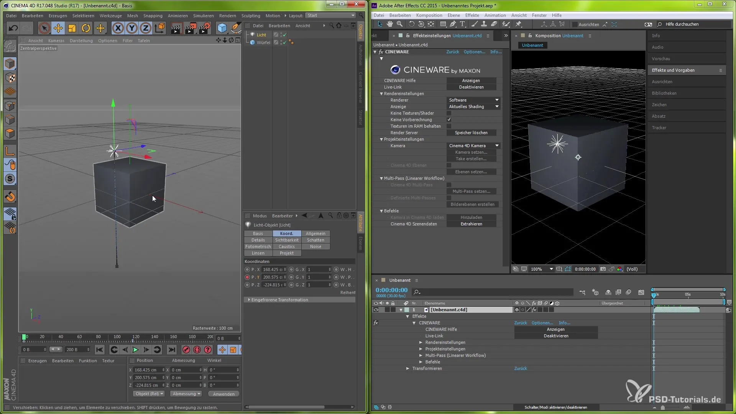Expand Eingefrorene Transformation section
Image resolution: width=736 pixels, height=414 pixels.
(249, 300)
